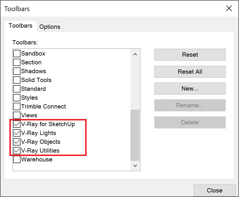The height and width of the screenshot is (197, 239).
Task: Select the Toolbars tab
Action: tap(21, 26)
